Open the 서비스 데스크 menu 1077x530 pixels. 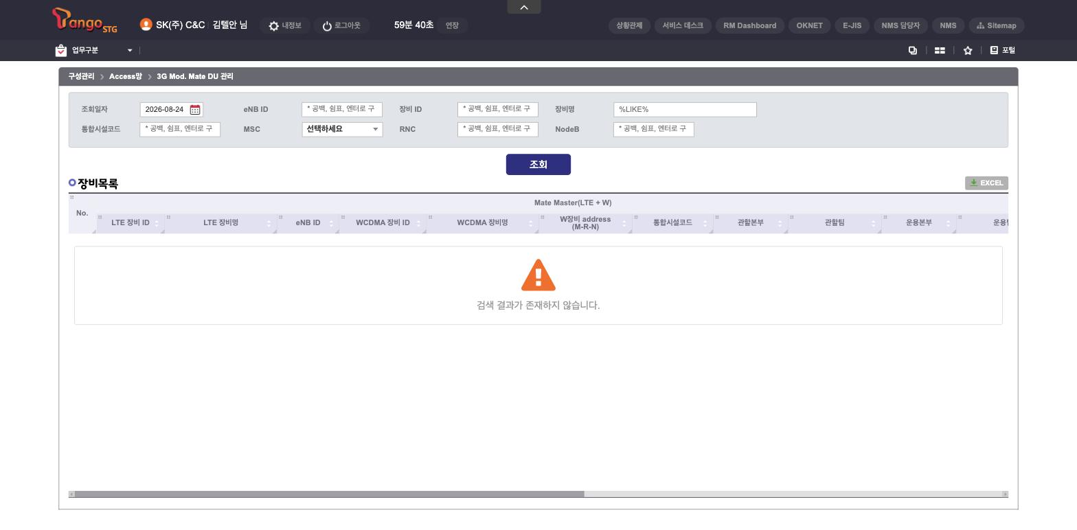pos(683,25)
